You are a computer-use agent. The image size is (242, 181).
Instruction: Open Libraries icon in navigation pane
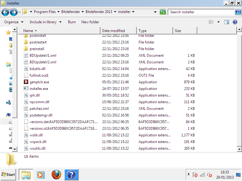coord(8,65)
